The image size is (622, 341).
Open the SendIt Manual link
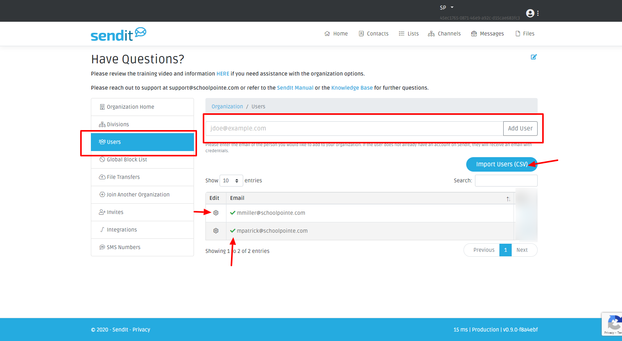295,88
